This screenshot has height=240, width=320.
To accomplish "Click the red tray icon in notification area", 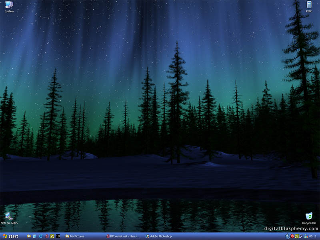I will coord(292,236).
